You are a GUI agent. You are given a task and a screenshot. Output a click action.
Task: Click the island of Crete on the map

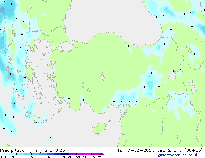point(36,118)
